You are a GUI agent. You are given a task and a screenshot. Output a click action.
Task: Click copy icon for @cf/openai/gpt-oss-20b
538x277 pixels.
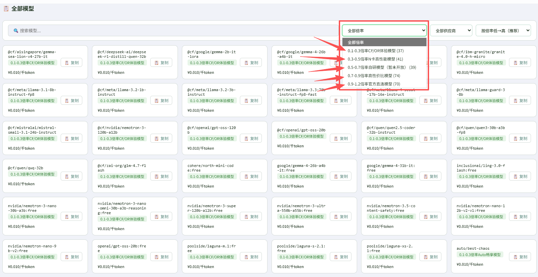pyautogui.click(x=336, y=139)
